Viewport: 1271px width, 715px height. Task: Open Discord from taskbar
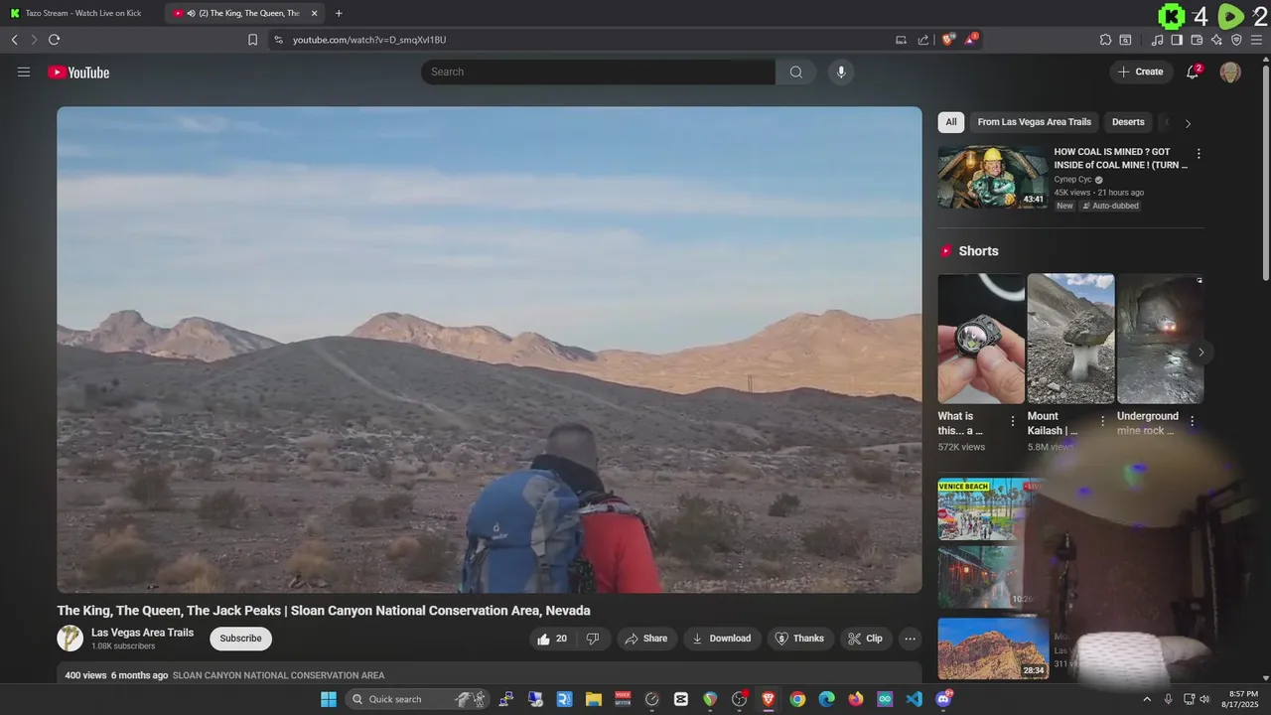pyautogui.click(x=943, y=699)
